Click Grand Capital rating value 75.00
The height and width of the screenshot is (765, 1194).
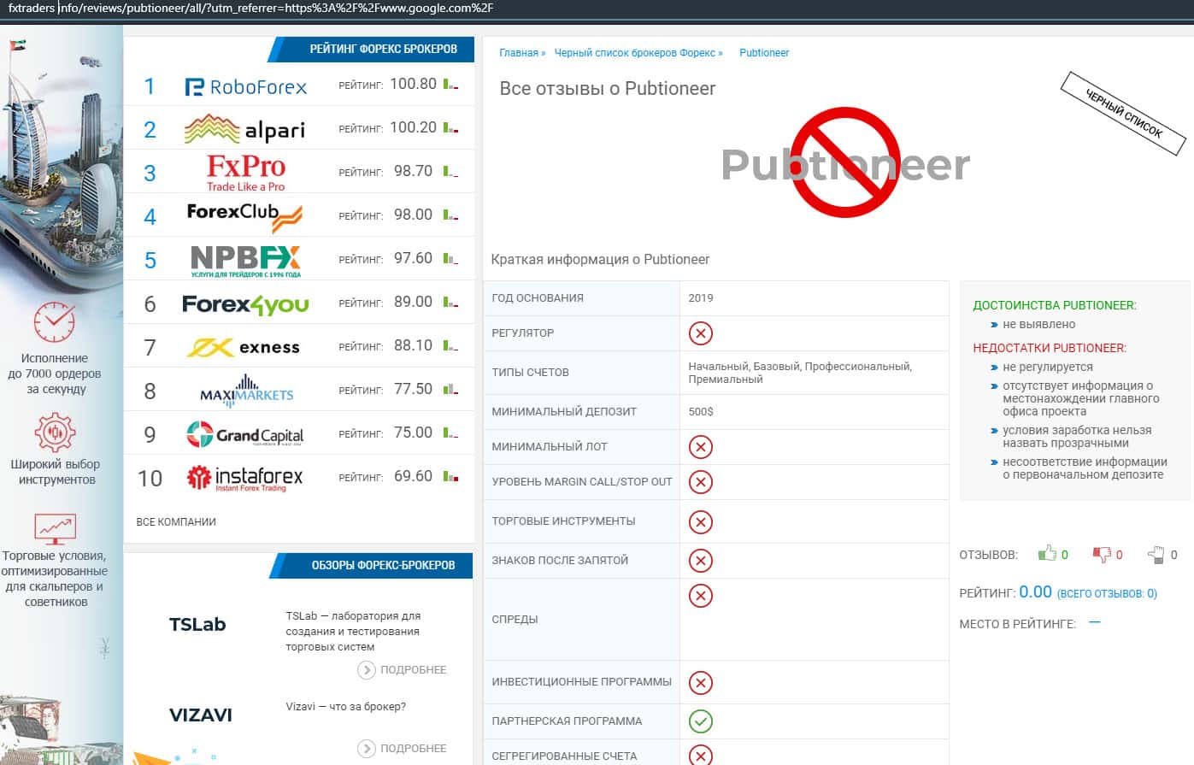coord(414,433)
